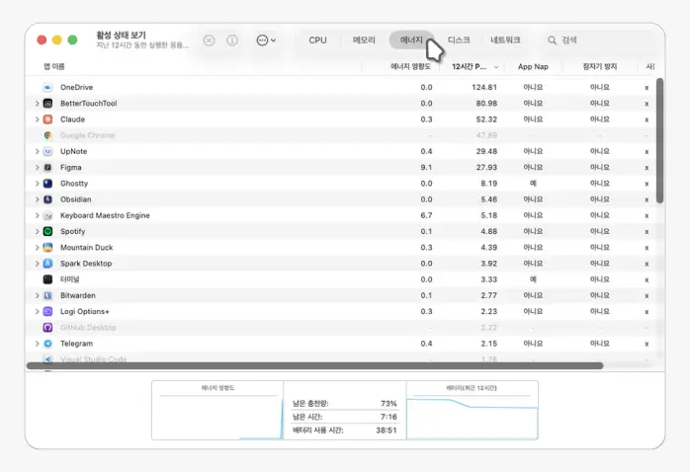This screenshot has width=690, height=472.
Task: Click the 7:16 남은 시간 value
Action: pyautogui.click(x=388, y=417)
